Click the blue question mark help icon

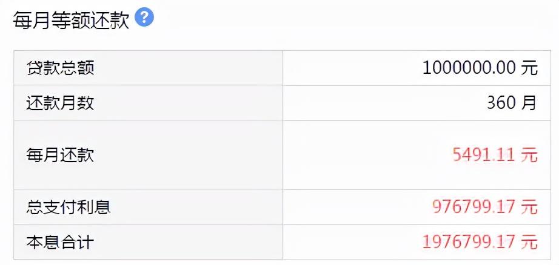point(144,18)
